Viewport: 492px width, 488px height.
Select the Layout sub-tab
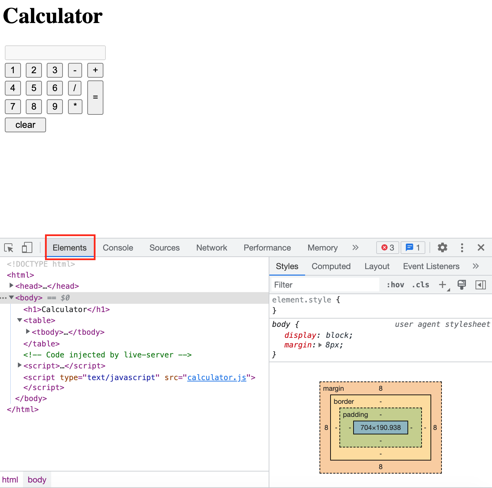377,266
